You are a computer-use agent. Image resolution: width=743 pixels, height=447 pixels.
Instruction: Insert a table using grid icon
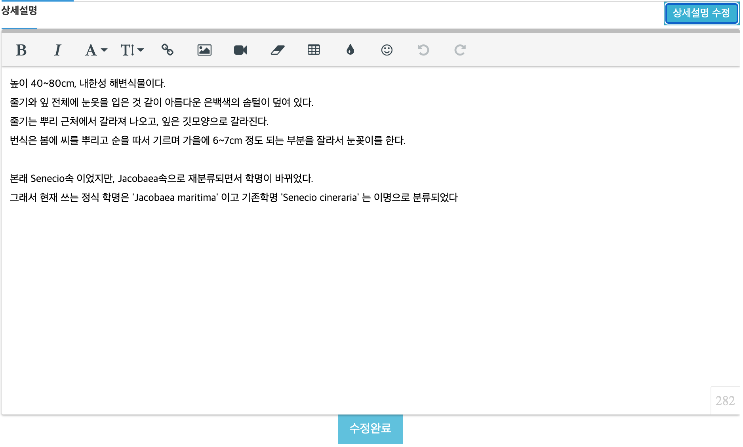pyautogui.click(x=314, y=50)
